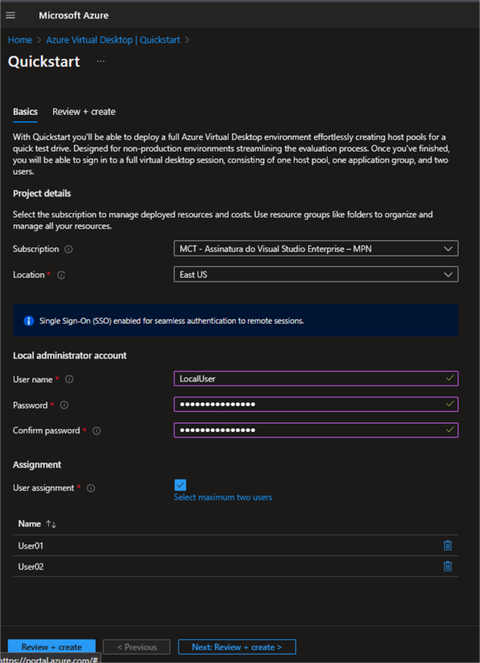Select the User01 row
Screen dimensions: 480x663
tap(236, 545)
